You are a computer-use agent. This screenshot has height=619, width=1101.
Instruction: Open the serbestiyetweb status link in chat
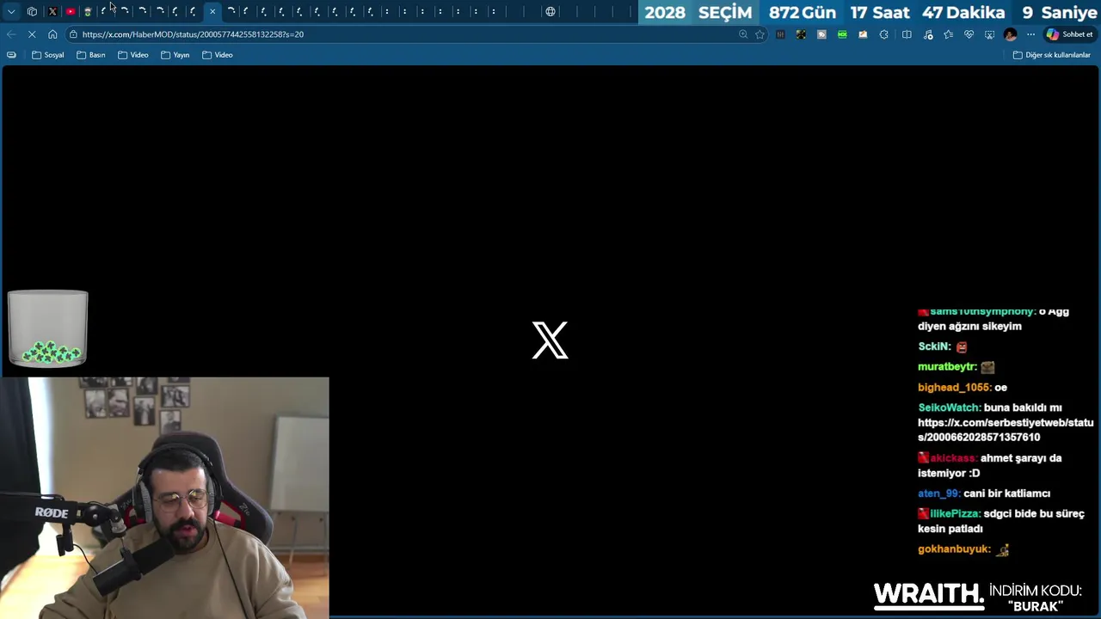tap(1006, 430)
